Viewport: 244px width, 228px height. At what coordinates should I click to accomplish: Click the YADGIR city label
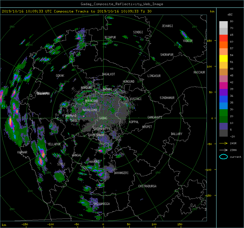[188, 41]
